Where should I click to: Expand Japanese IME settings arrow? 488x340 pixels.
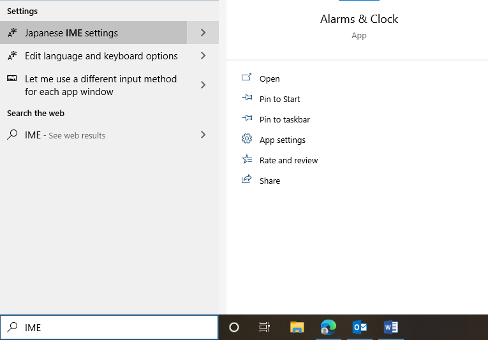(203, 33)
